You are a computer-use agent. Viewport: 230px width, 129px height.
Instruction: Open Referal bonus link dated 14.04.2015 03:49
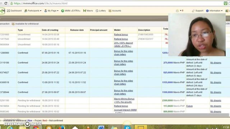pyautogui.click(x=121, y=39)
